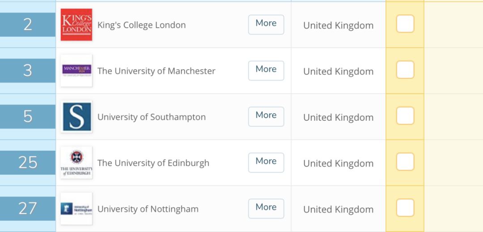Viewport: 483px width, 232px height.
Task: Open the University of Nottingham name link
Action: [148, 209]
